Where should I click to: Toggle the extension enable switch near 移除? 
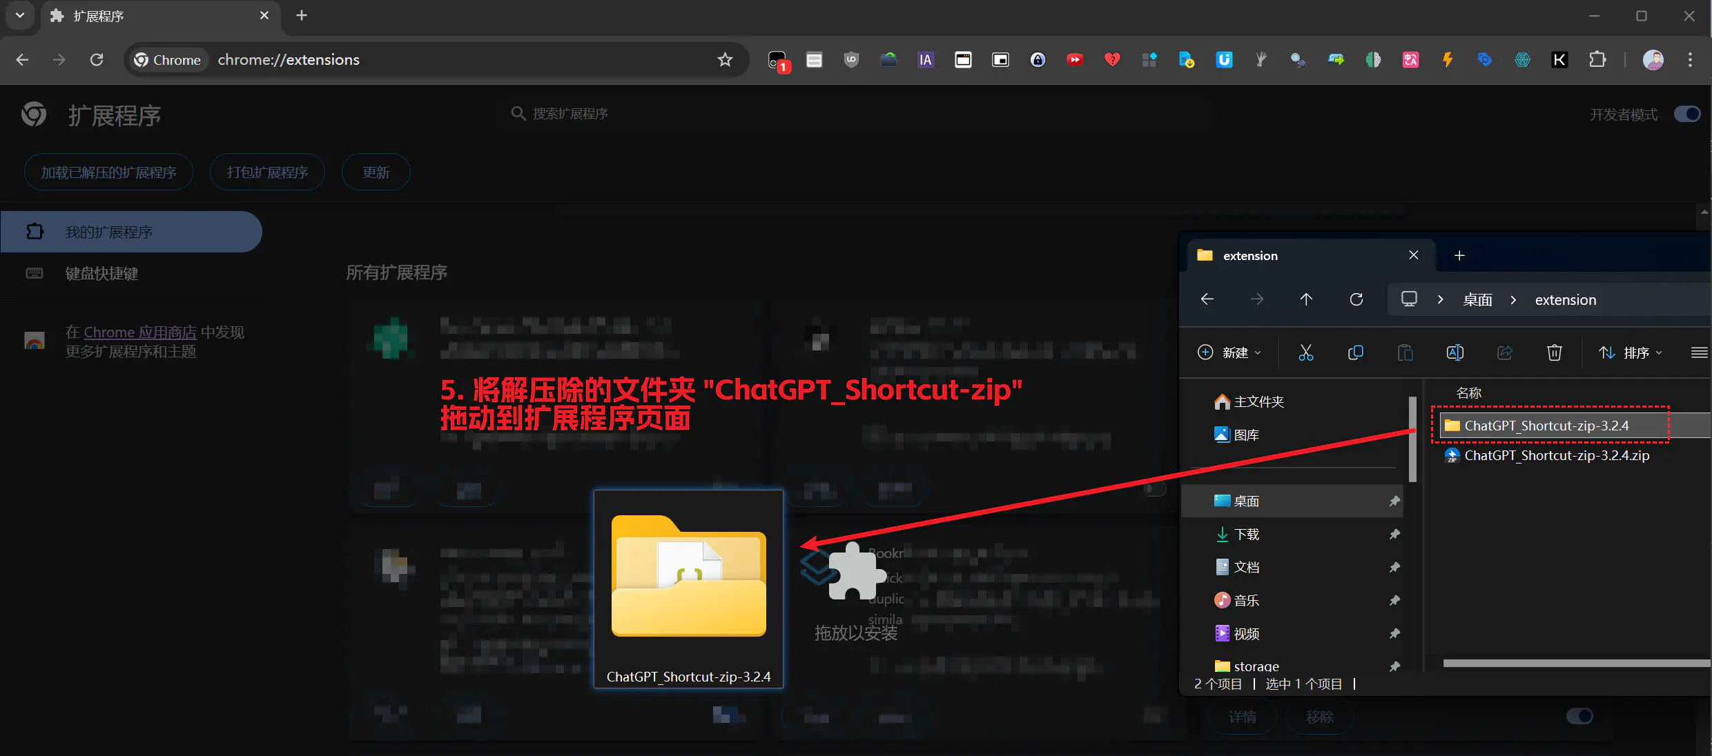point(1579,716)
